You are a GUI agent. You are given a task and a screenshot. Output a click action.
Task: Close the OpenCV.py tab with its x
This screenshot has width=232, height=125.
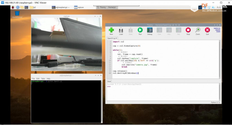tap(116, 38)
